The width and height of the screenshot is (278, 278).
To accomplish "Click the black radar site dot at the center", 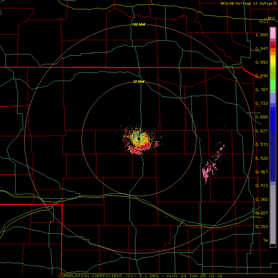I will click(139, 139).
